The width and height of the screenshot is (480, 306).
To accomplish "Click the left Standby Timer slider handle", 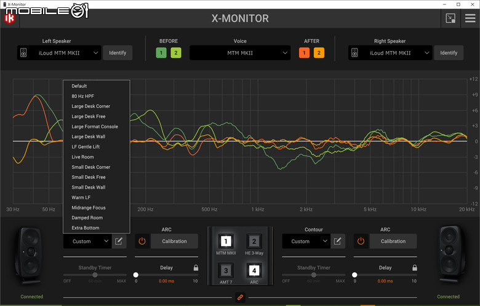I will click(95, 275).
